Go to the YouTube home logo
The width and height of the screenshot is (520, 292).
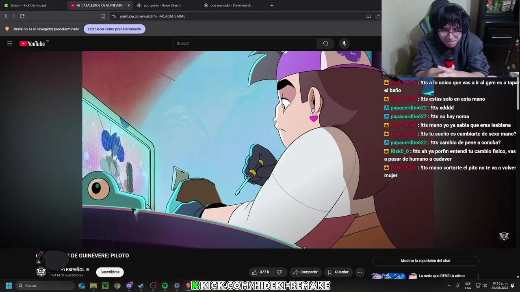32,43
